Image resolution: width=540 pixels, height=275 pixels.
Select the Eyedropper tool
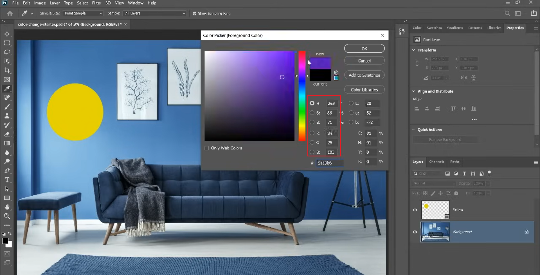[7, 89]
